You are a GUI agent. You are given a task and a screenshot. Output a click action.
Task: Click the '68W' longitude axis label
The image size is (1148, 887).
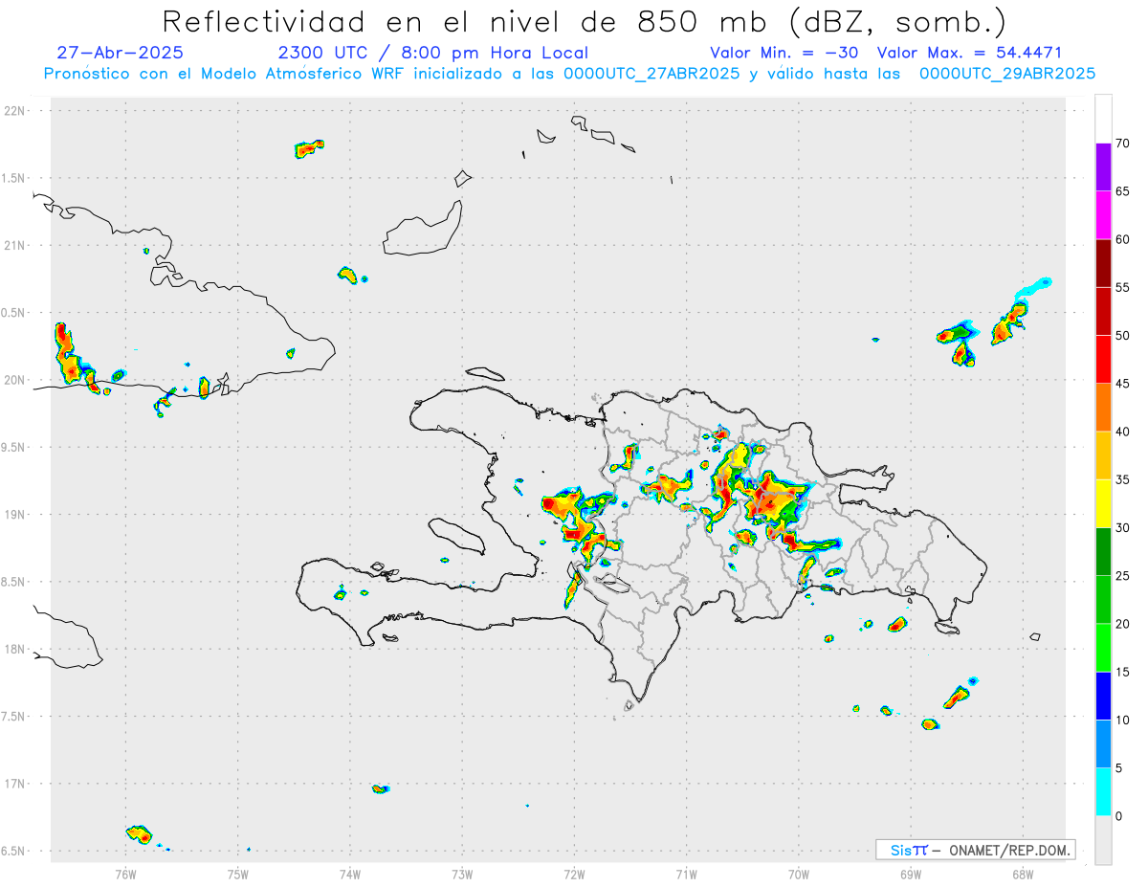click(1023, 875)
